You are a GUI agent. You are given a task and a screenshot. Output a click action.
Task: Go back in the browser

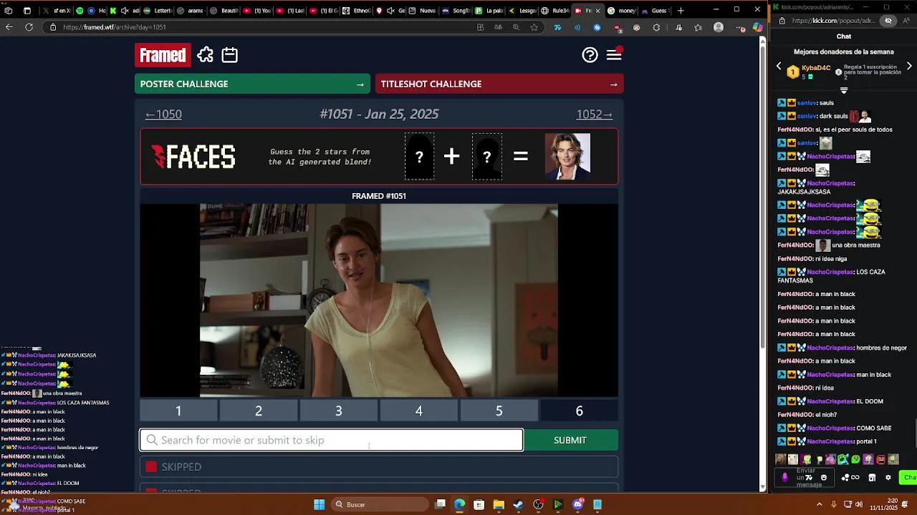(9, 27)
